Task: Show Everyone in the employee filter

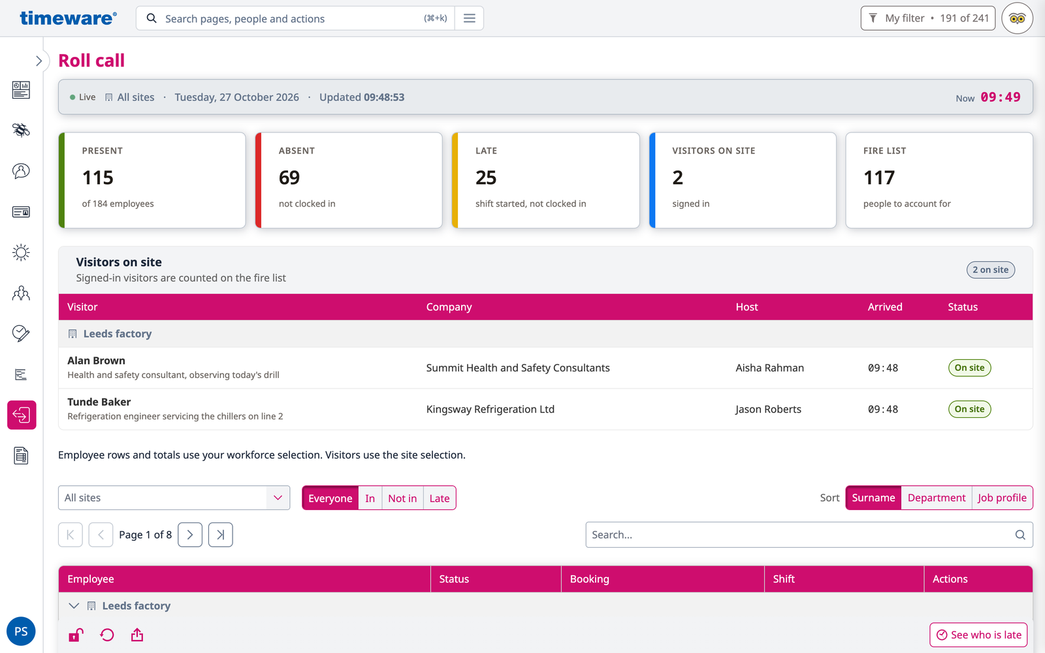Action: tap(330, 498)
